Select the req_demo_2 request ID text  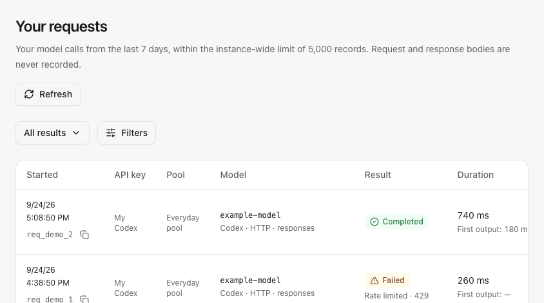click(50, 235)
